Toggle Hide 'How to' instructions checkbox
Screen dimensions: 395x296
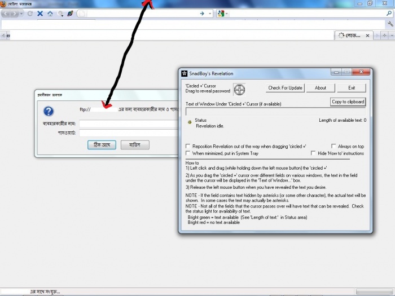(x=313, y=153)
